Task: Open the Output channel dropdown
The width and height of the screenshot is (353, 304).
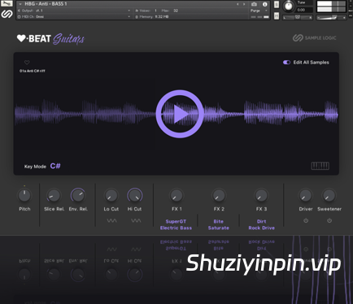Action: tap(74, 11)
